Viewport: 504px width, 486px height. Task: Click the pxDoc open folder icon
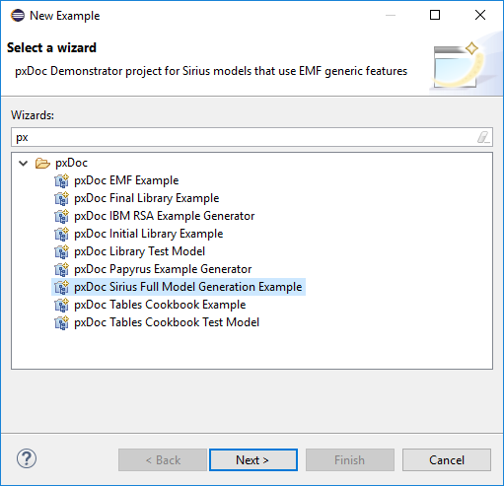pyautogui.click(x=42, y=163)
